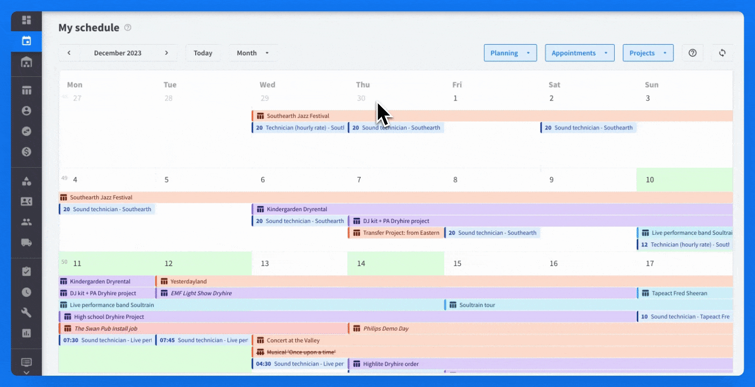Click the warehouse icon in the sidebar
This screenshot has width=755, height=387.
(x=26, y=62)
